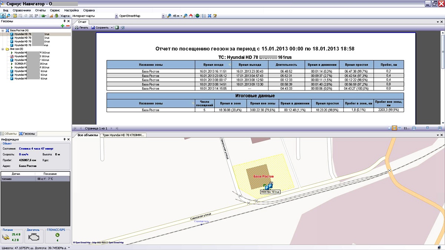The width and height of the screenshot is (445, 250).
Task: Select the SCANIA vehicle in the tree
Action: click(x=19, y=64)
